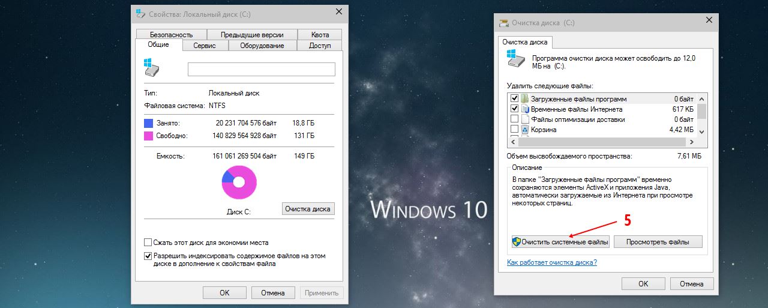Check the Файлы оптимизации доставки checkbox
Viewport: 768px width, 308px height.
pyautogui.click(x=514, y=119)
